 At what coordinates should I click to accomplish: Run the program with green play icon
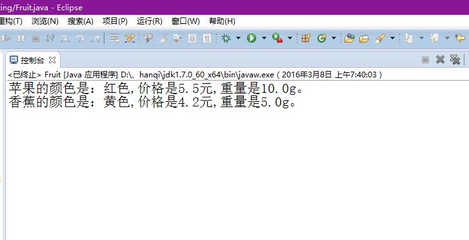[x=252, y=38]
